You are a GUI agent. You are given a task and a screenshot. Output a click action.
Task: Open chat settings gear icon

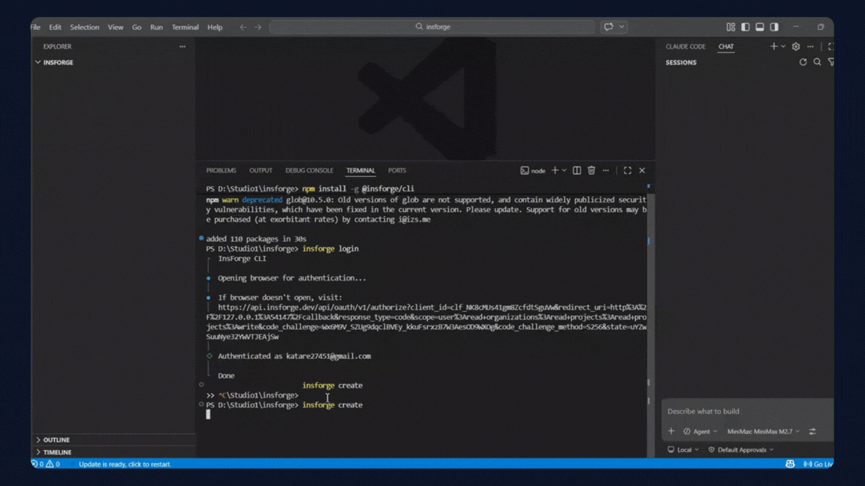[796, 46]
